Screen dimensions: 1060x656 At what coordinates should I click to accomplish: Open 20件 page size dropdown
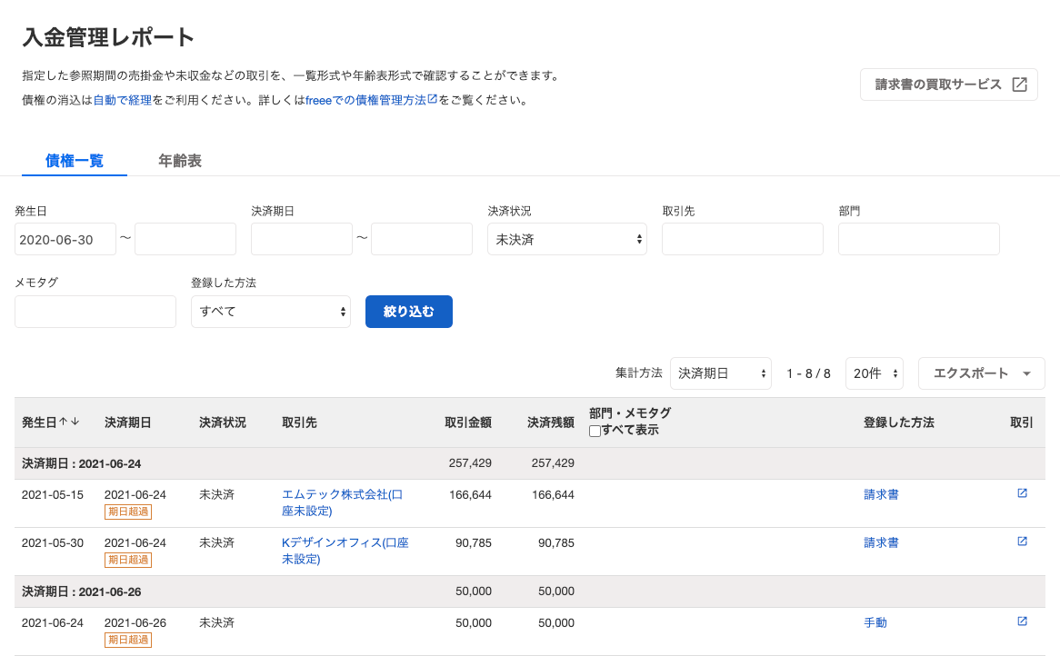click(x=875, y=373)
